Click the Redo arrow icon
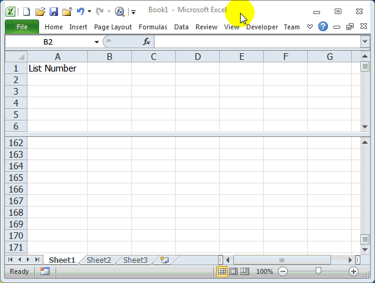The height and width of the screenshot is (283, 375). point(100,11)
